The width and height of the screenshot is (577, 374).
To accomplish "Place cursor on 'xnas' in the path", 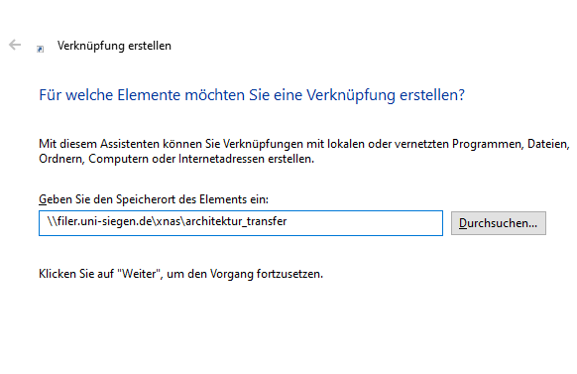I will (x=168, y=221).
